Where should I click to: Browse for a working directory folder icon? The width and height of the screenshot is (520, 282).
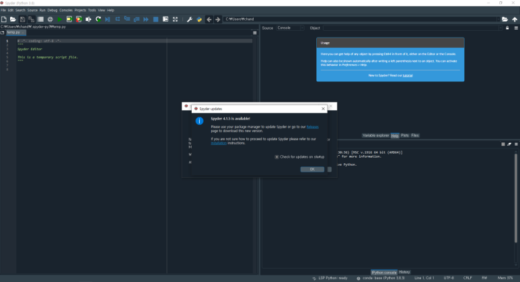point(505,19)
